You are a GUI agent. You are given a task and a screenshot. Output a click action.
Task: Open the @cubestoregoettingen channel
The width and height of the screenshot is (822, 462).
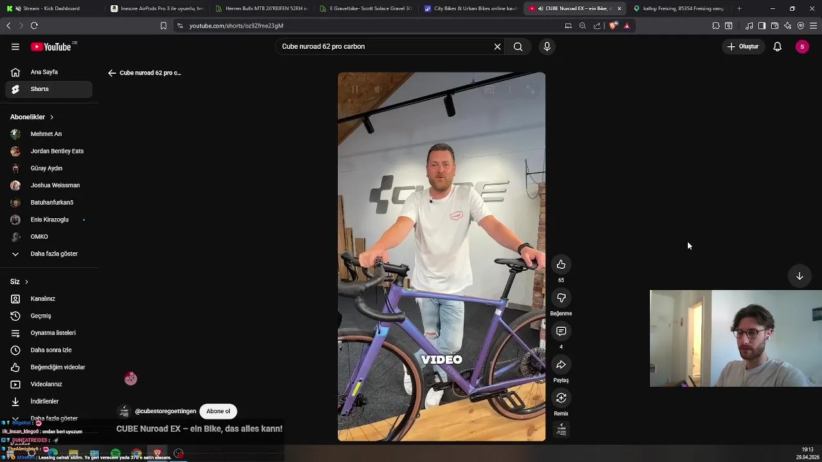coord(166,411)
